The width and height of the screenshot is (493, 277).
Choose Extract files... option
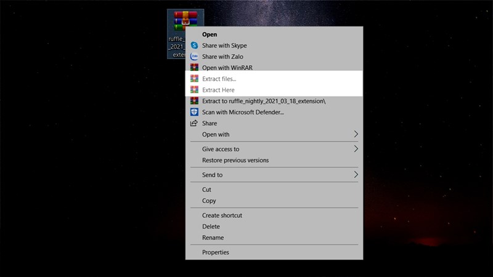(x=274, y=79)
